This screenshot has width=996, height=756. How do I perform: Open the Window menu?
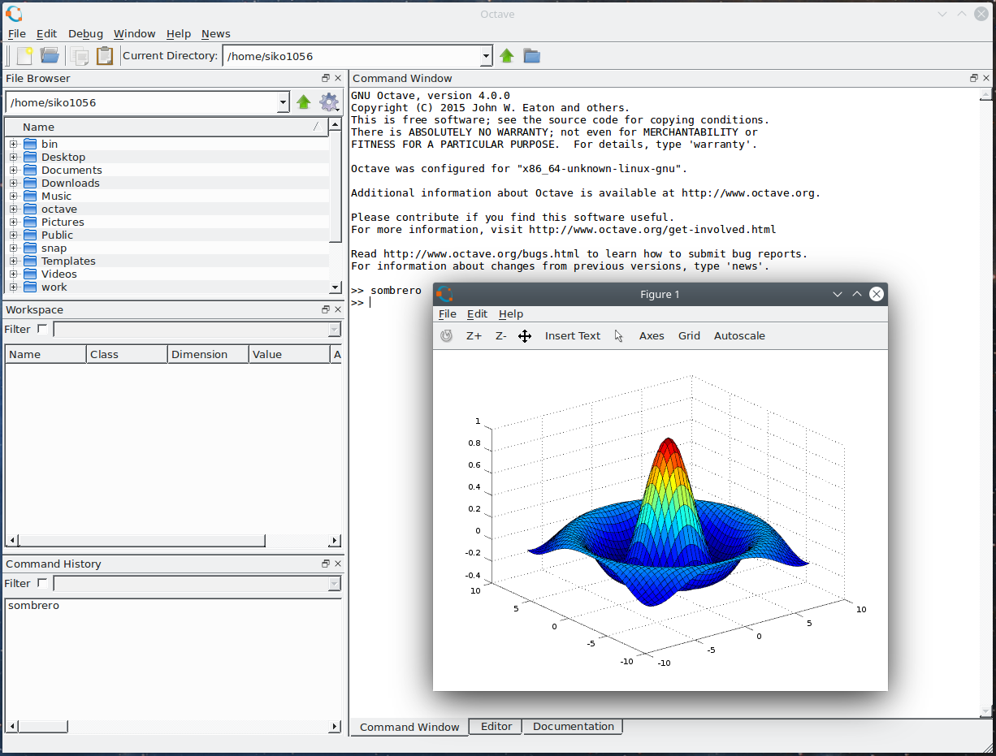tap(135, 33)
